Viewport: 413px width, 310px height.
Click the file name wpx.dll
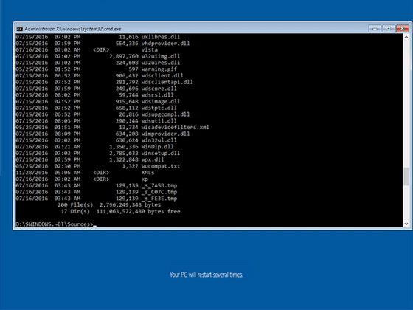tap(153, 159)
